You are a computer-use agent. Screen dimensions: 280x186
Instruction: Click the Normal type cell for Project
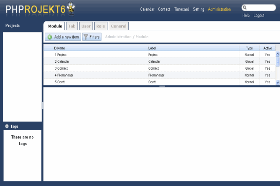click(249, 55)
